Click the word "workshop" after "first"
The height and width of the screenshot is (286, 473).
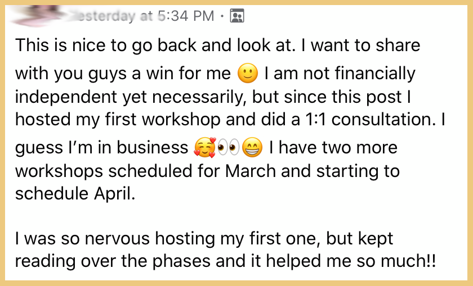181,120
